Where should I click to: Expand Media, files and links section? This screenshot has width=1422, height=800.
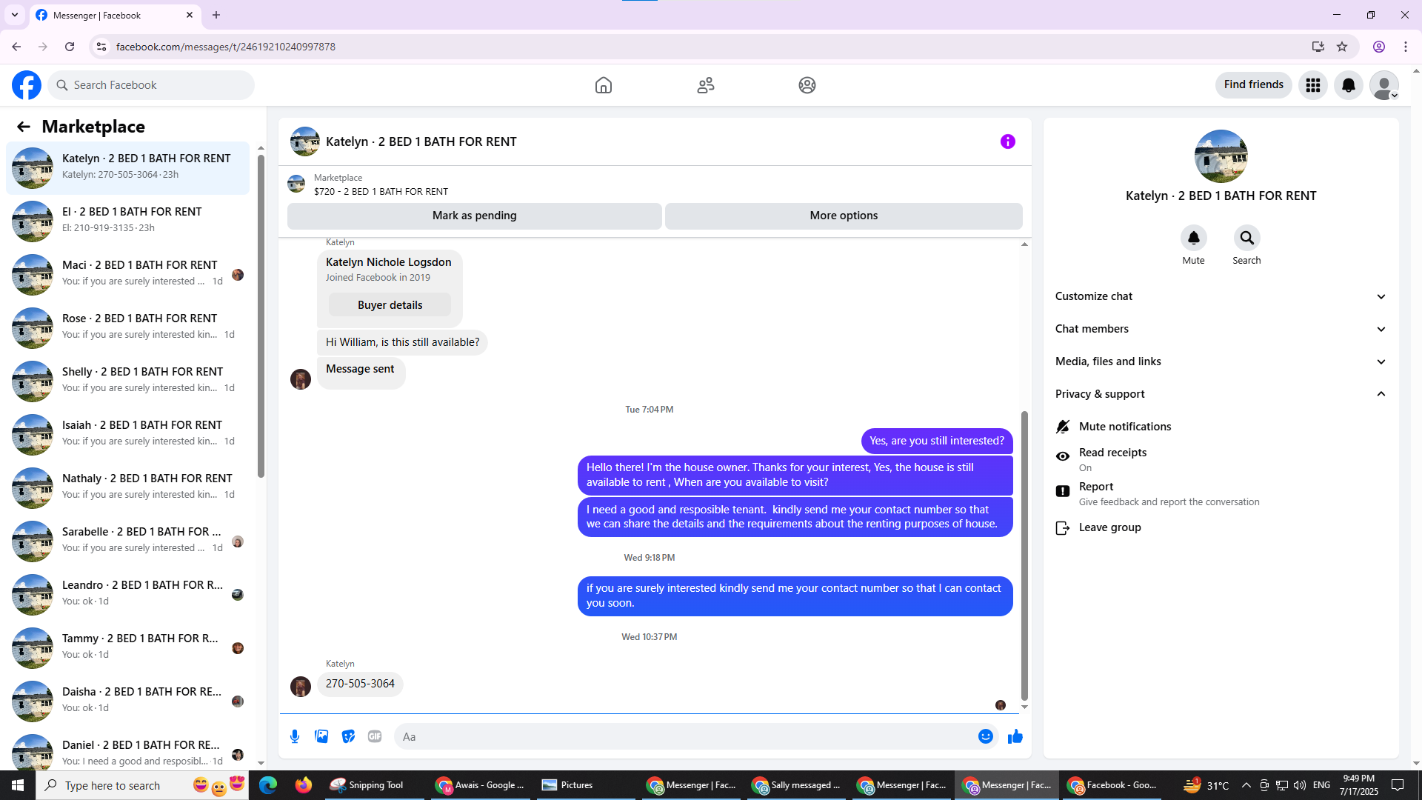[1221, 361]
